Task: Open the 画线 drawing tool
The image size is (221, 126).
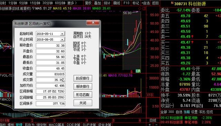Action: 117,3
